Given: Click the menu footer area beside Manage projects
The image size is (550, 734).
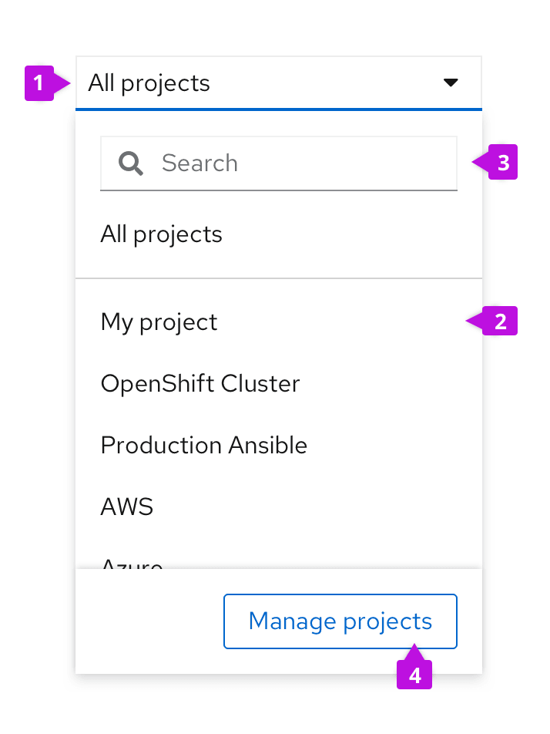Looking at the screenshot, I should 146,621.
